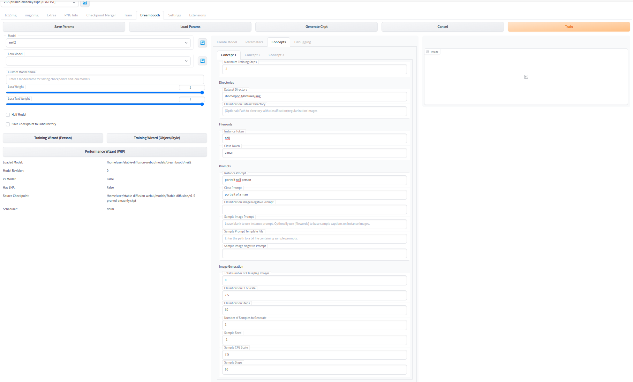Select the Concept 3 tab
The image size is (633, 382).
click(x=276, y=55)
